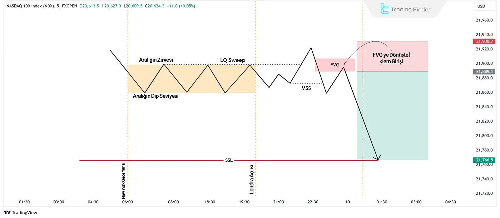500x218 pixels.
Task: Click the 22:30 time axis label
Action: pyautogui.click(x=313, y=202)
